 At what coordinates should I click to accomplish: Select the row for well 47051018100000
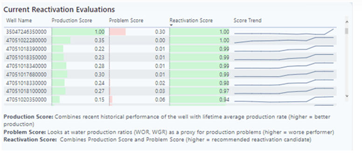click(170, 91)
